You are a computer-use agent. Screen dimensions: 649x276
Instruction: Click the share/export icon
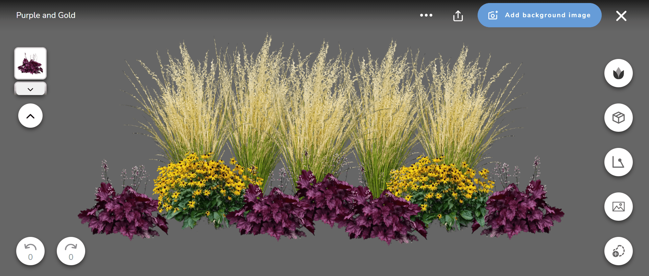(458, 16)
